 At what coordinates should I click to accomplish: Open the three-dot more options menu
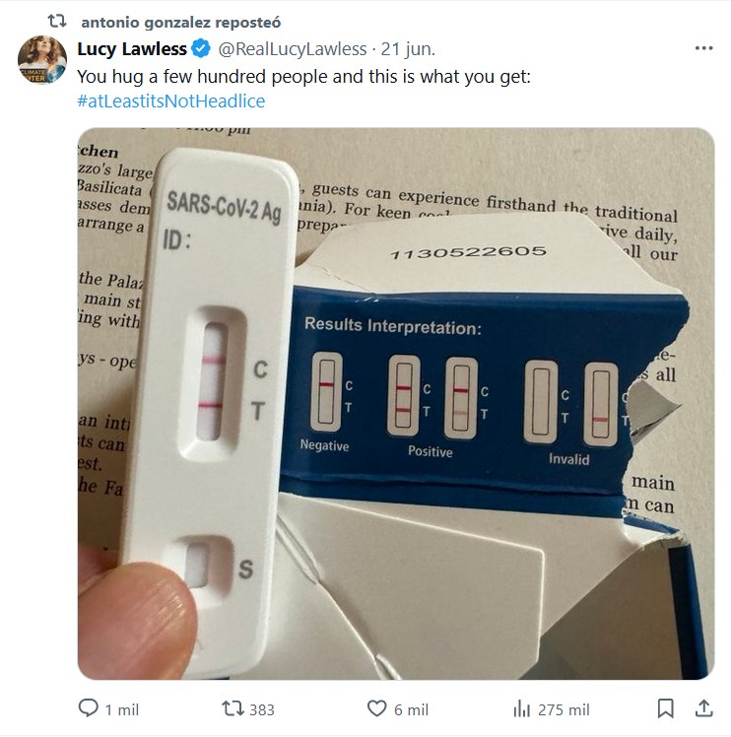(x=703, y=49)
